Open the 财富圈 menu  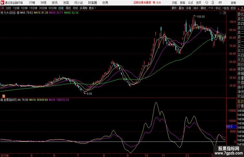click(x=92, y=3)
